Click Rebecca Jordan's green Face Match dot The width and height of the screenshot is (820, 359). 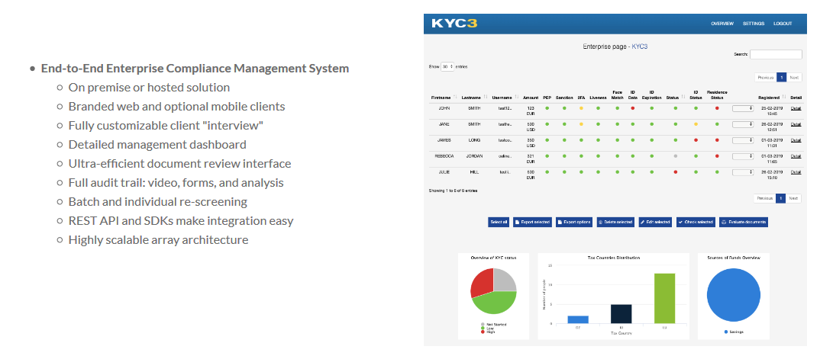pos(617,156)
